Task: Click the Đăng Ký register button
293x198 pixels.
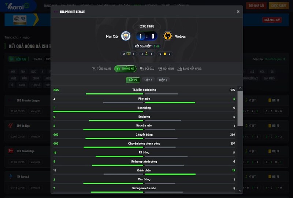Action: click(272, 20)
